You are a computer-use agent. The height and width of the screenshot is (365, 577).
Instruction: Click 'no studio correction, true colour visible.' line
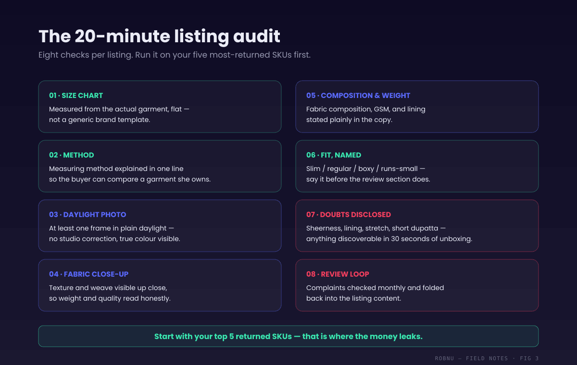(x=114, y=239)
